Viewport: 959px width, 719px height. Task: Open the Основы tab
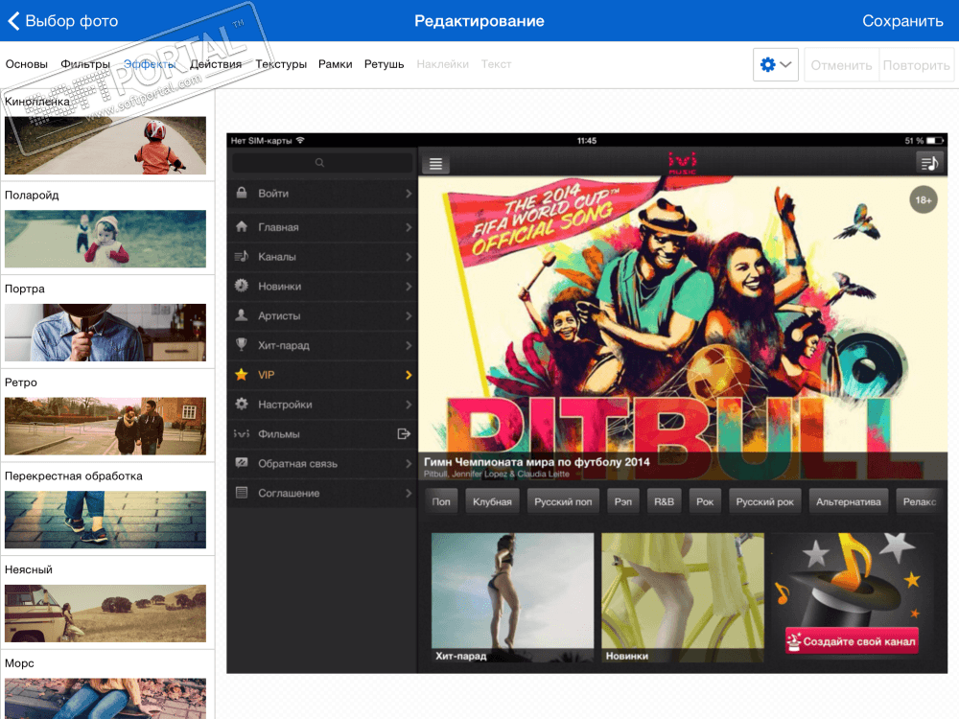(x=26, y=64)
